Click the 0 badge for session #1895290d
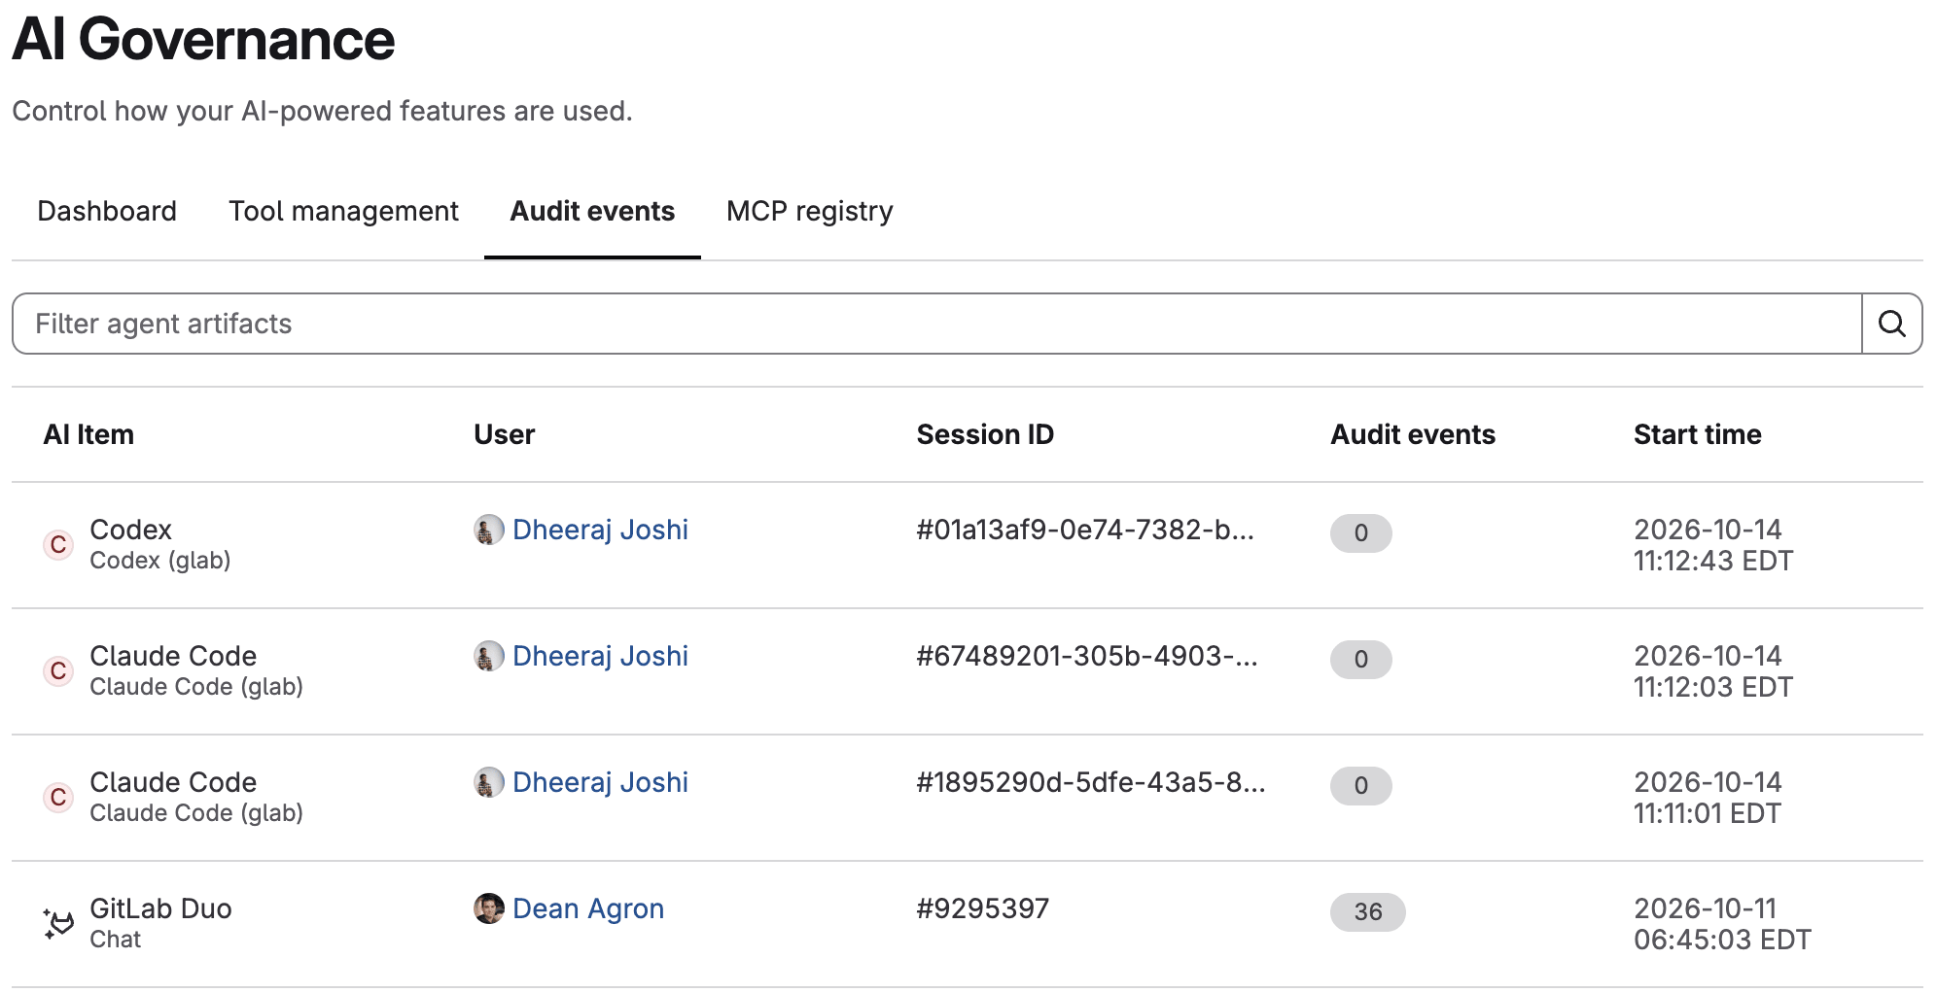The height and width of the screenshot is (993, 1937). (1360, 786)
